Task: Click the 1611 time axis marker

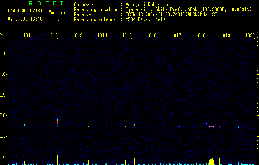Action: pos(28,35)
